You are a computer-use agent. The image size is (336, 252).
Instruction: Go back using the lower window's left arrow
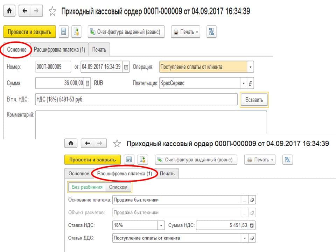click(x=87, y=143)
